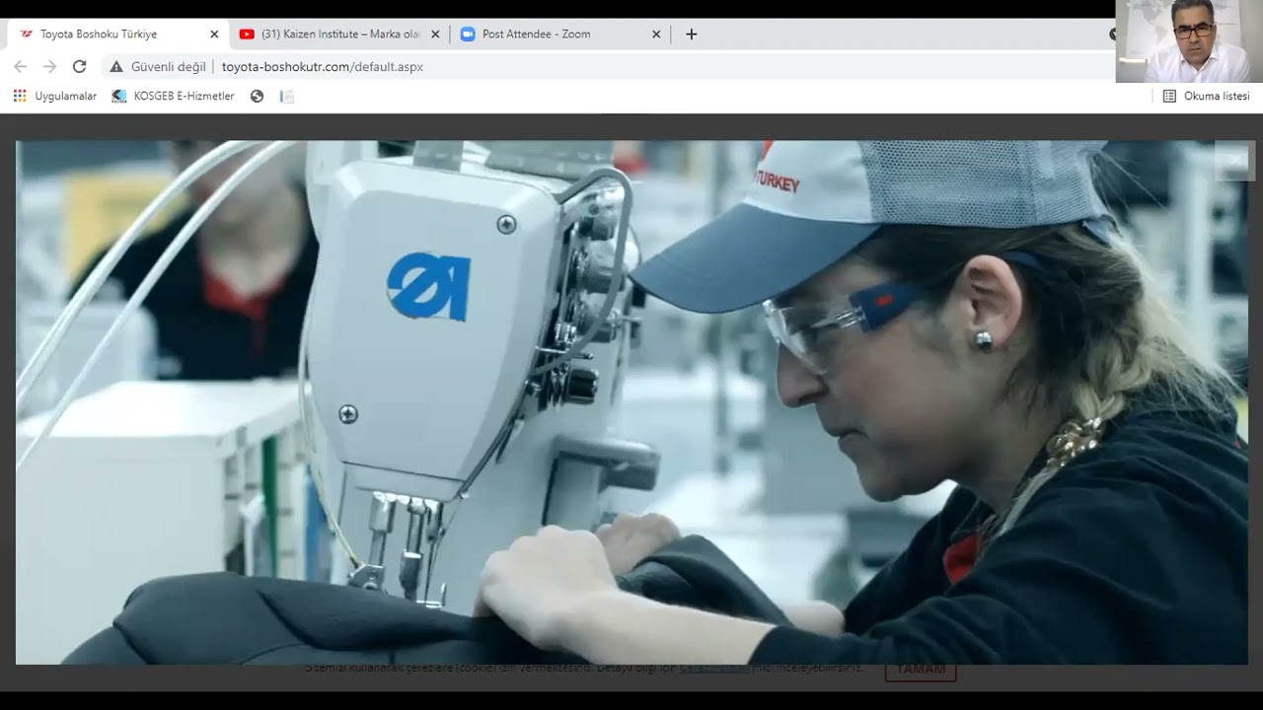
Task: Switch to the Toyota Boshoku Türkiye tab
Action: [118, 34]
